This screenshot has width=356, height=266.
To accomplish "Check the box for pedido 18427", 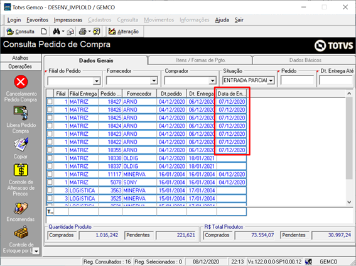I will (x=50, y=101).
